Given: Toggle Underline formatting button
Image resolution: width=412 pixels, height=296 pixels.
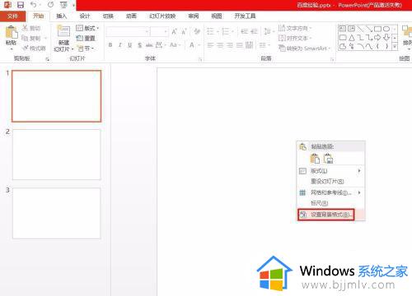Looking at the screenshot, I should [x=129, y=45].
